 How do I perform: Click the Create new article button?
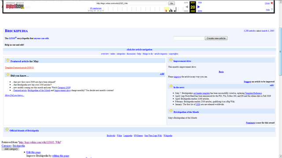coord(216,38)
